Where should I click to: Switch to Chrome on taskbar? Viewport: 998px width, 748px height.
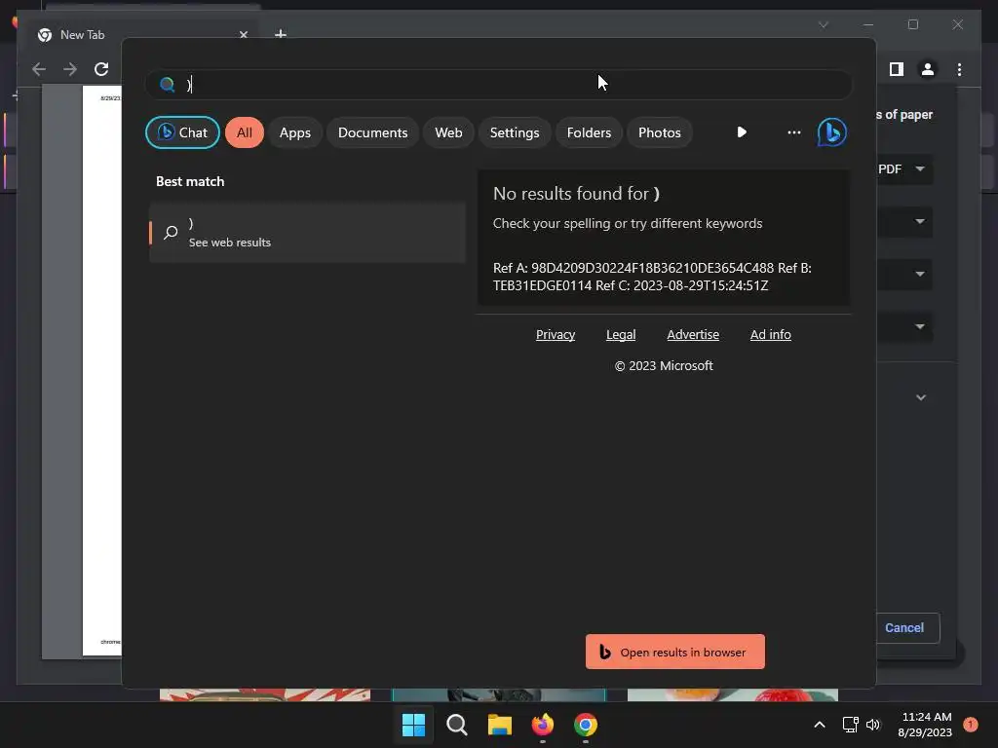tap(586, 725)
